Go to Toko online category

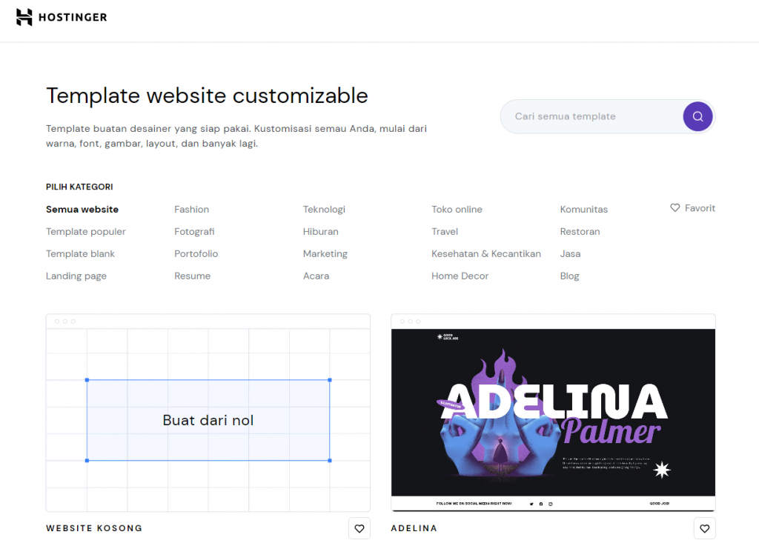457,210
